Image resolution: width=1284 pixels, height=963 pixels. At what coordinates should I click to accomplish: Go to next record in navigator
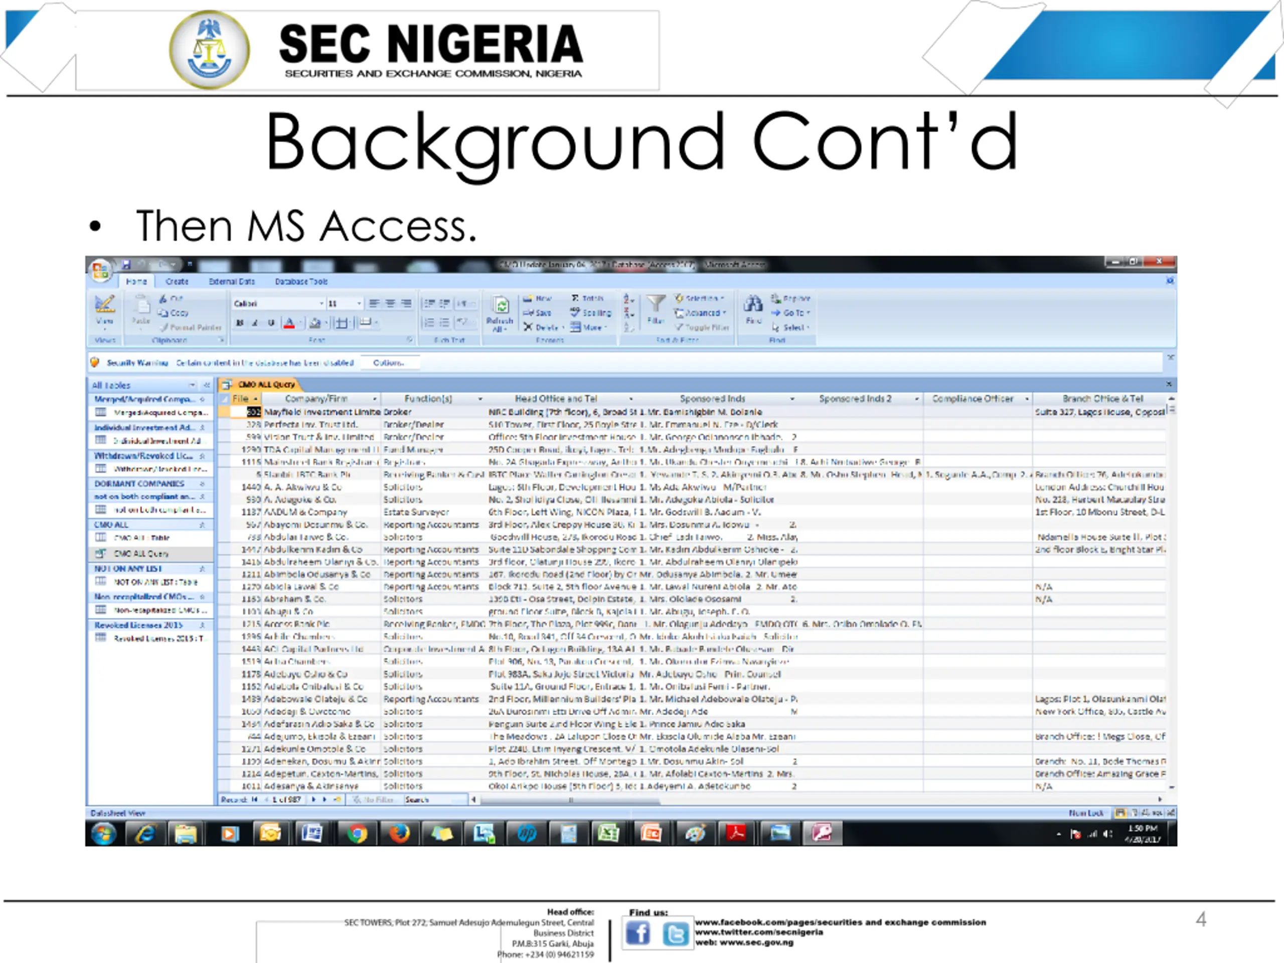point(314,799)
